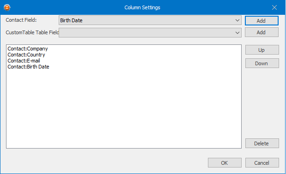The width and height of the screenshot is (286, 174).
Task: Open the Contact Field dropdown
Action: pyautogui.click(x=150, y=20)
